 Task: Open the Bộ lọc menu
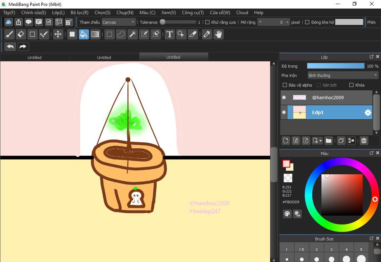(79, 13)
